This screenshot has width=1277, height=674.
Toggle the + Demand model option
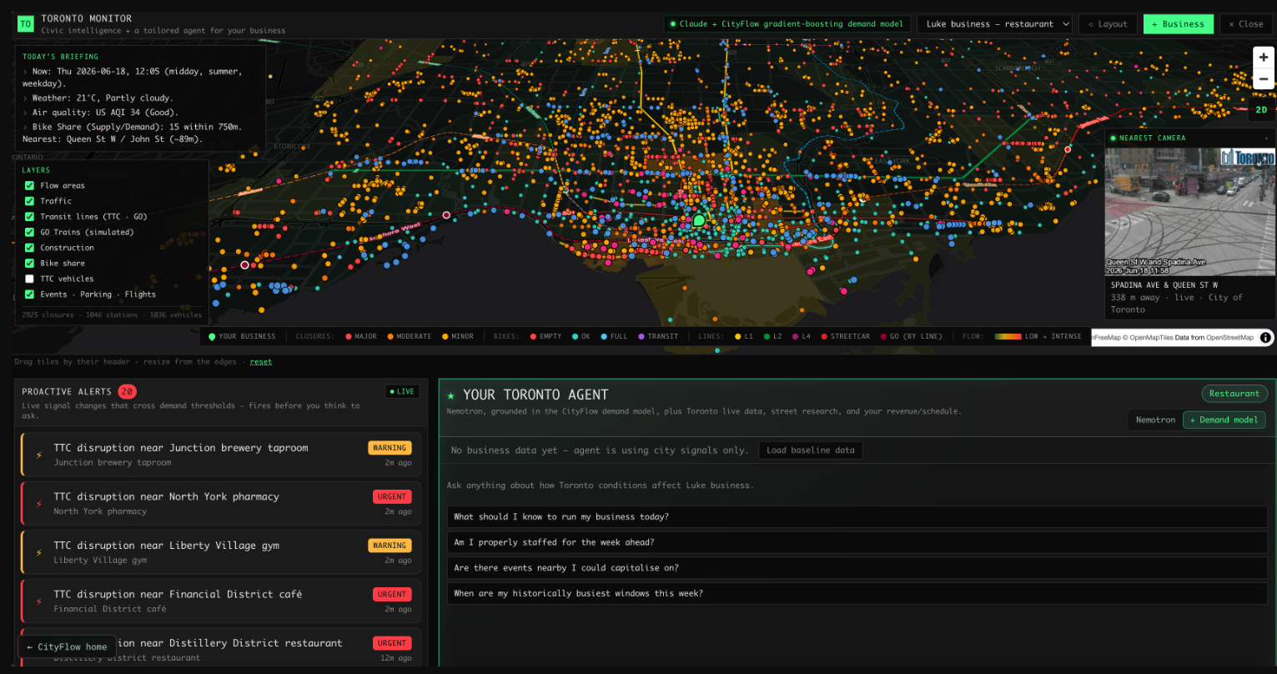(1224, 420)
